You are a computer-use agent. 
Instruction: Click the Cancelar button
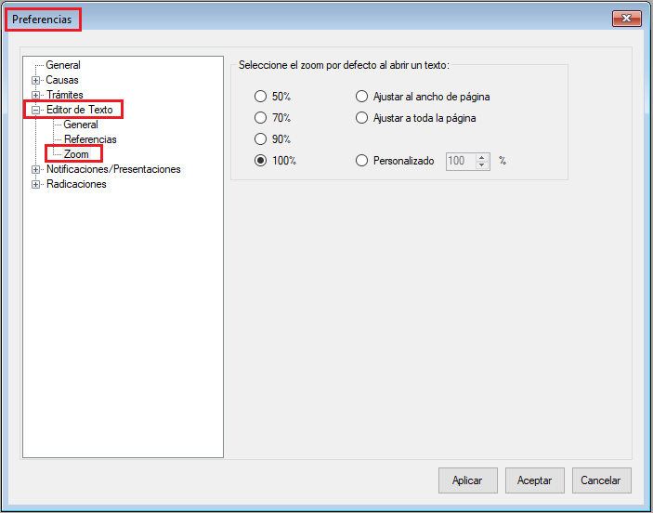601,480
